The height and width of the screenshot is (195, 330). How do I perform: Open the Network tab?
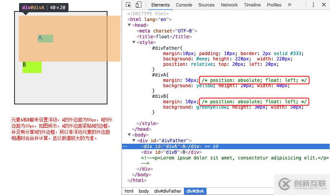[x=229, y=5]
